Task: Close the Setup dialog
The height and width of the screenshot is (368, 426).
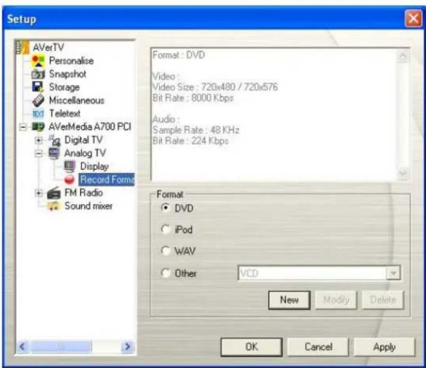Action: point(413,19)
